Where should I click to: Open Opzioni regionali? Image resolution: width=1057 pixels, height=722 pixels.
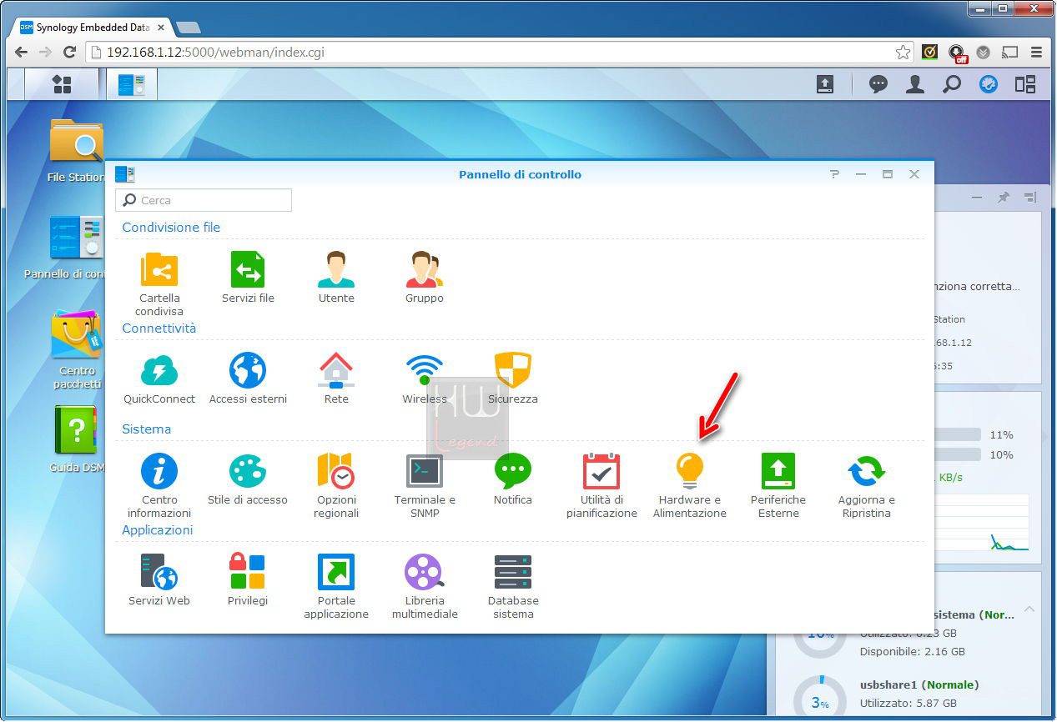click(336, 486)
